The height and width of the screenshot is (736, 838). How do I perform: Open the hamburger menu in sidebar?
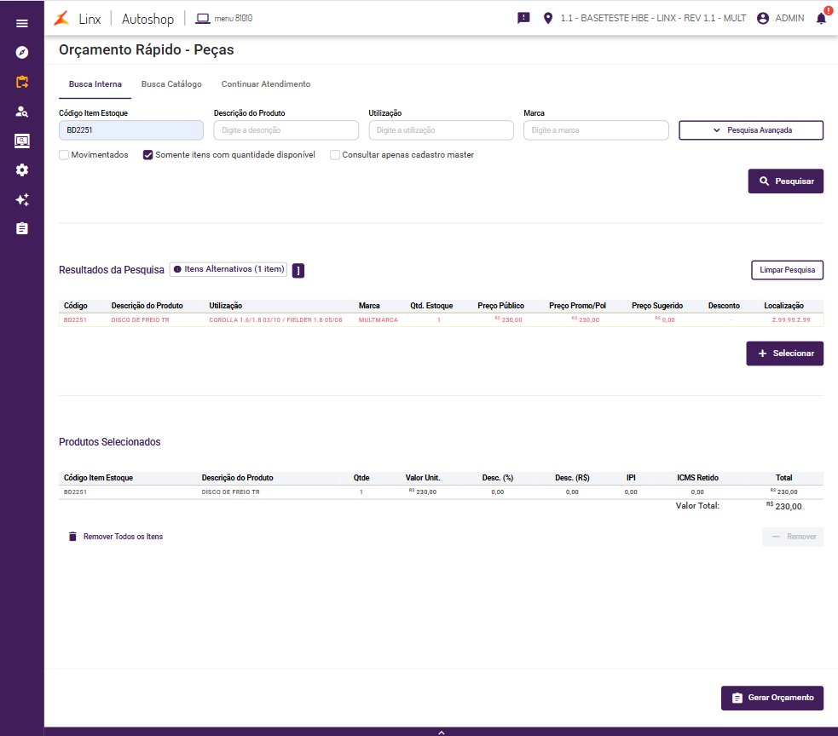22,23
